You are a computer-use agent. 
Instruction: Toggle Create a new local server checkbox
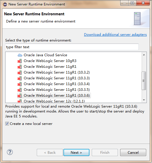coord(7,124)
